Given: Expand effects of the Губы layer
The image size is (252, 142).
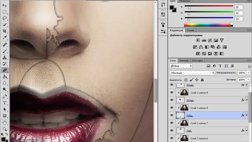Looking at the screenshot, I should tap(247, 115).
